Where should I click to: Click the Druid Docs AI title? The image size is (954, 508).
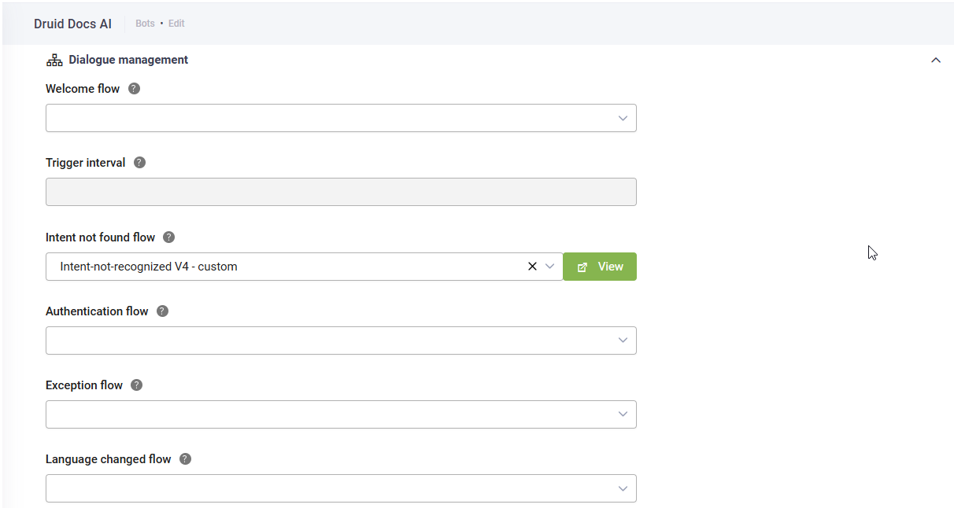(x=72, y=24)
